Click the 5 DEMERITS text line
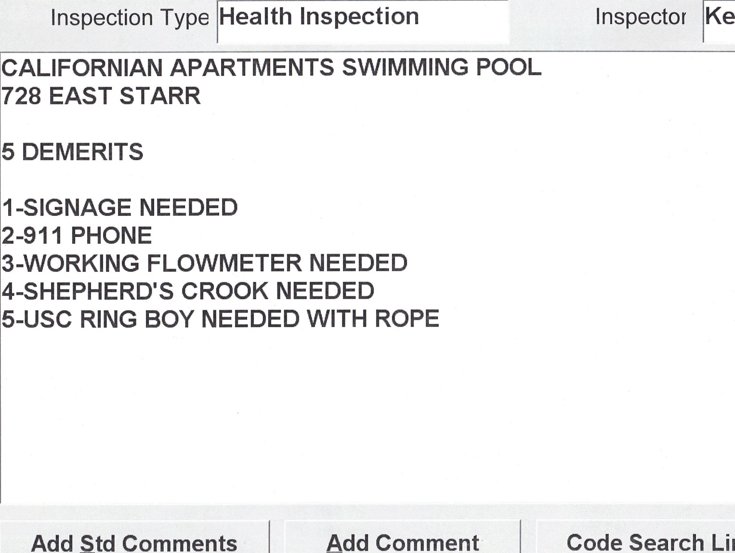 73,152
